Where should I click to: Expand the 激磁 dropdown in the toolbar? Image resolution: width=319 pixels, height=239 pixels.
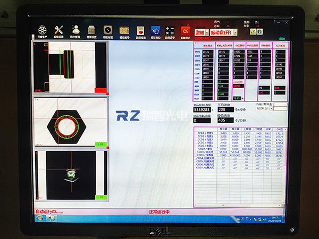click(202, 32)
